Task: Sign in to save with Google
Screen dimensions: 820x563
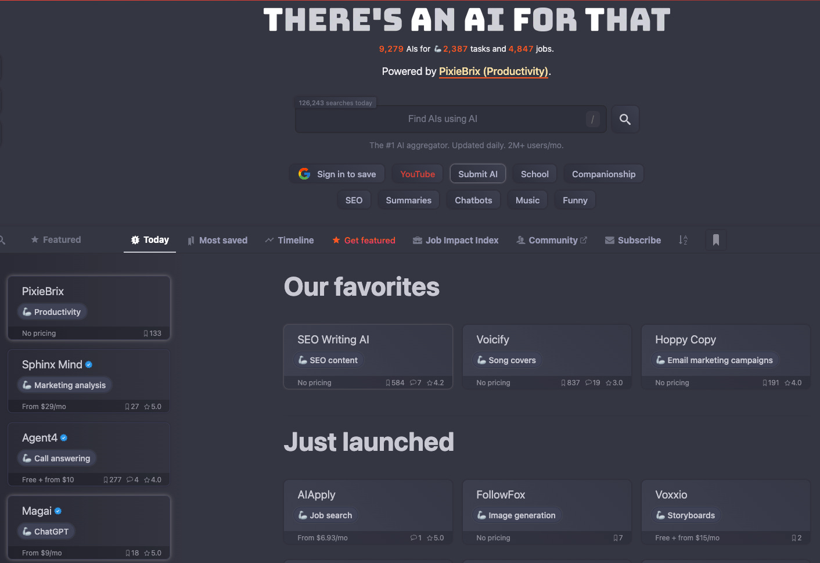Action: pos(337,174)
